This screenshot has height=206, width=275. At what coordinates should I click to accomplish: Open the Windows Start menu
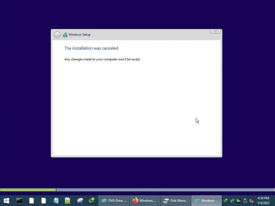(6, 201)
